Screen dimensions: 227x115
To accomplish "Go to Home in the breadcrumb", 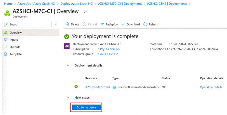I will (8, 4).
